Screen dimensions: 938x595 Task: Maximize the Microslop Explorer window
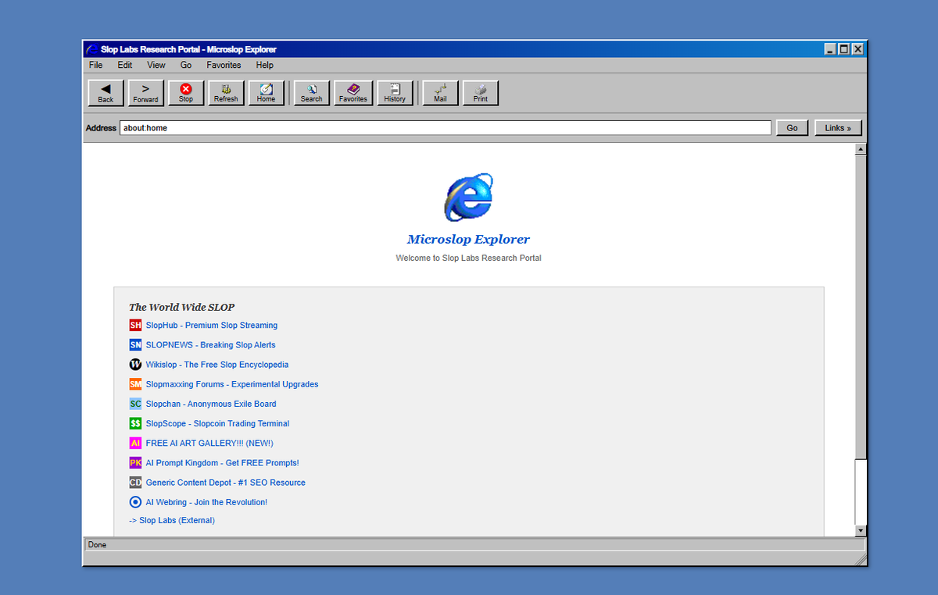(844, 49)
